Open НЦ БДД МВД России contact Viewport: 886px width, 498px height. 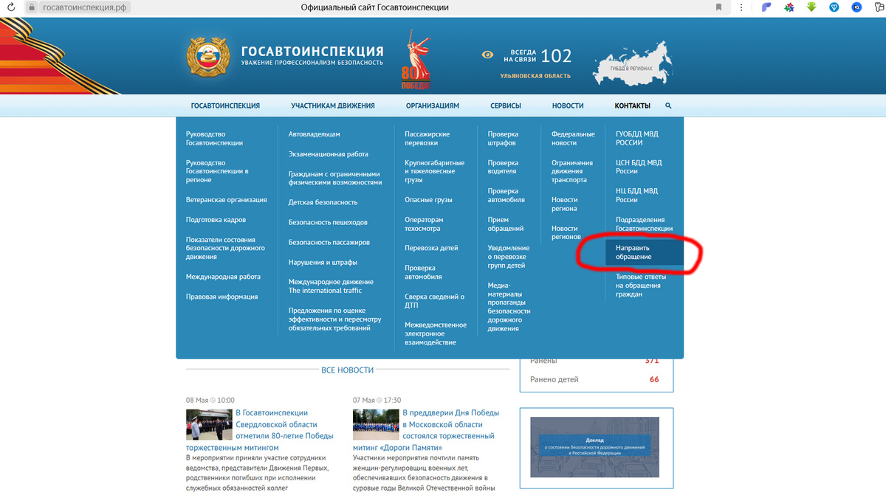[x=636, y=196]
